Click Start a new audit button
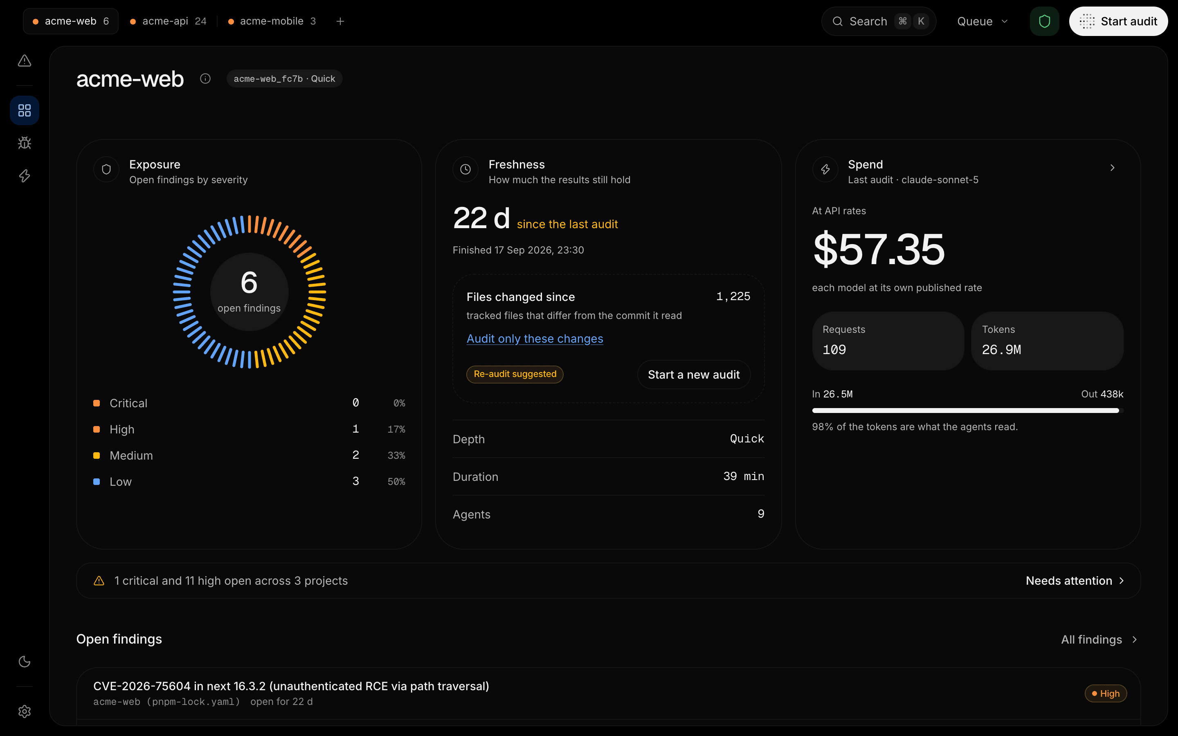The image size is (1178, 736). (x=694, y=374)
